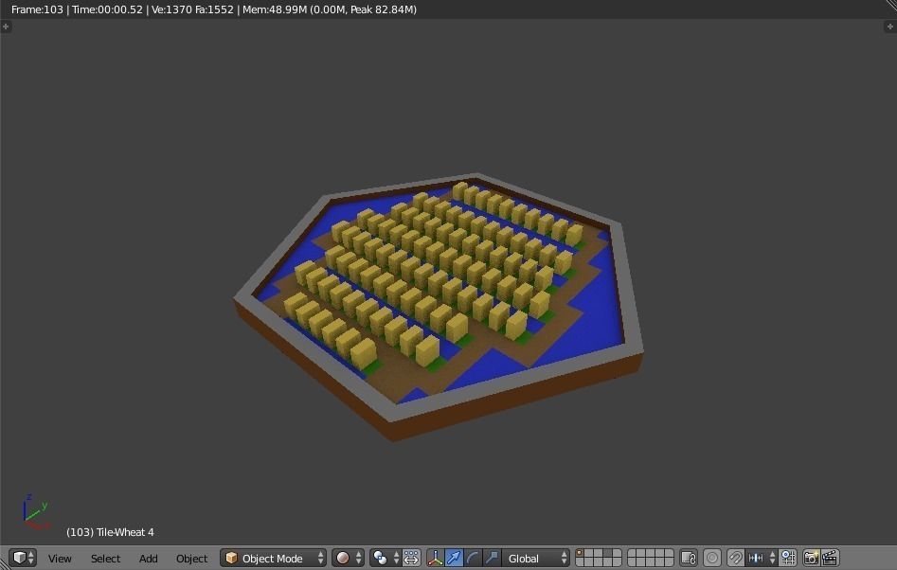Expand the top-left region plus toggle
Image resolution: width=897 pixels, height=570 pixels.
[6, 27]
